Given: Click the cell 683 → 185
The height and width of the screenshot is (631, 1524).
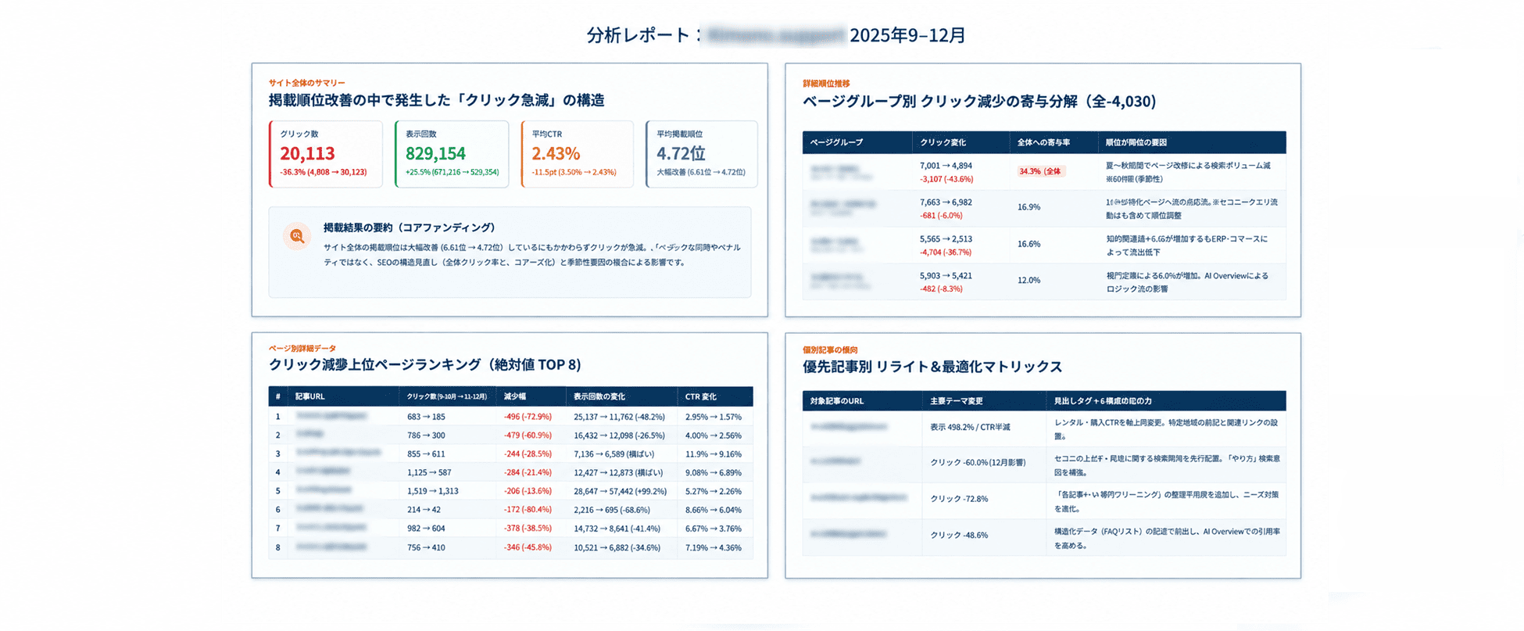Looking at the screenshot, I should (x=426, y=417).
